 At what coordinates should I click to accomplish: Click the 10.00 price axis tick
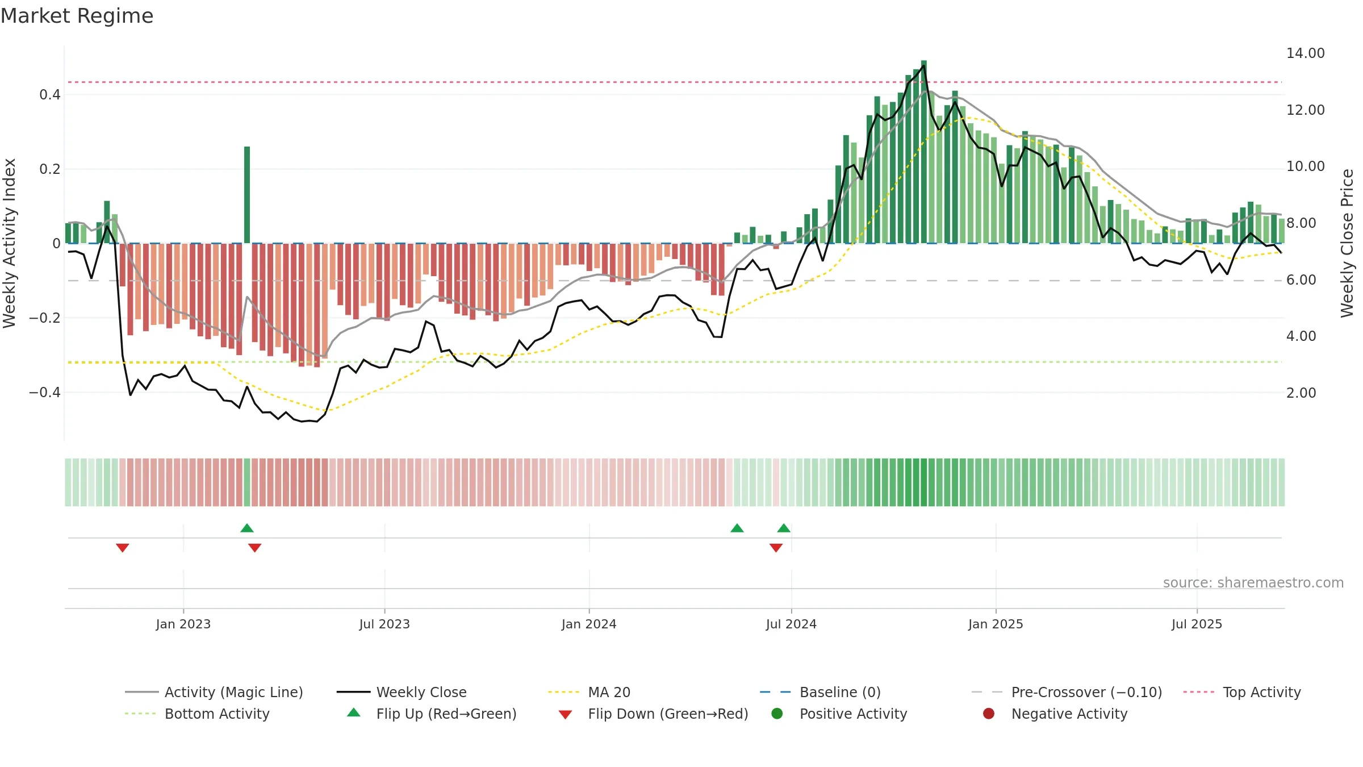tap(1305, 166)
